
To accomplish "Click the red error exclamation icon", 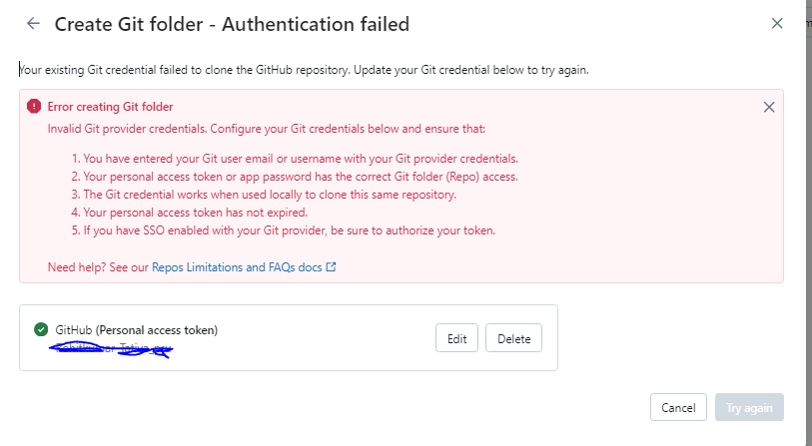I will coord(34,107).
